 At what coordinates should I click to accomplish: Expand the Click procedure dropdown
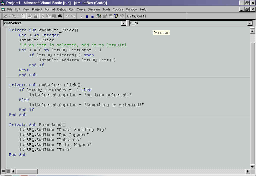click(x=250, y=23)
